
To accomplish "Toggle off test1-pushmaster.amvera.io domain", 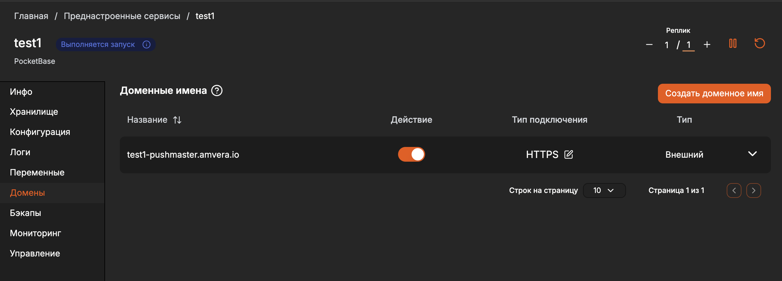I will [x=411, y=154].
